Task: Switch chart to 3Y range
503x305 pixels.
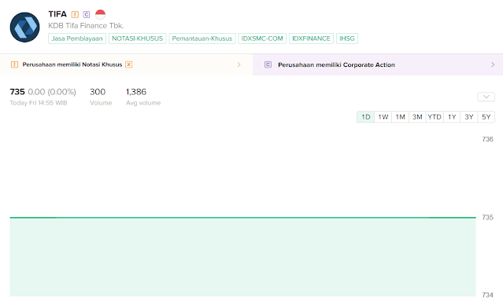Action: pyautogui.click(x=469, y=117)
